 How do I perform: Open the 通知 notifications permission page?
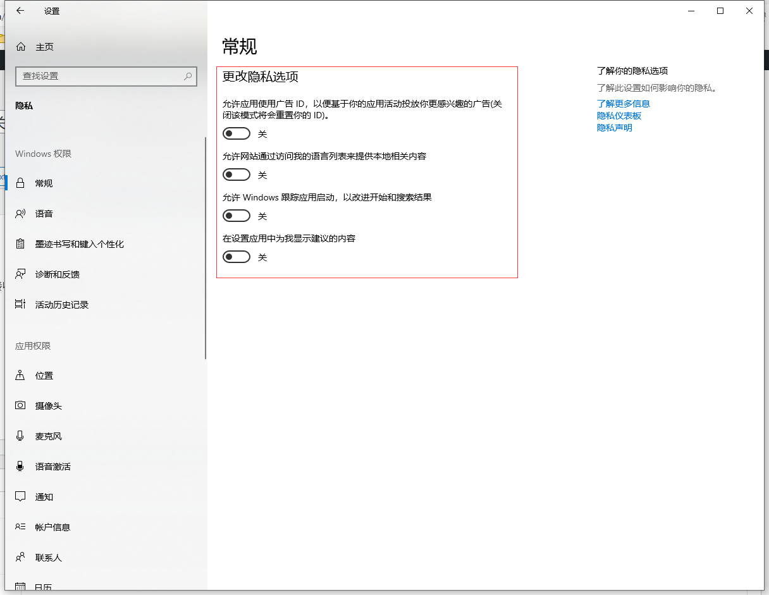44,497
